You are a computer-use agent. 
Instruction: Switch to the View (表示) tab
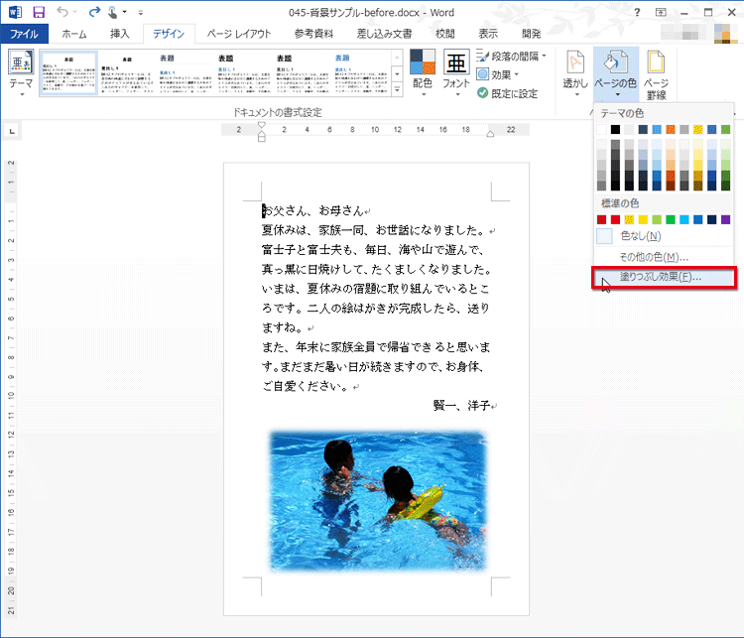[488, 34]
